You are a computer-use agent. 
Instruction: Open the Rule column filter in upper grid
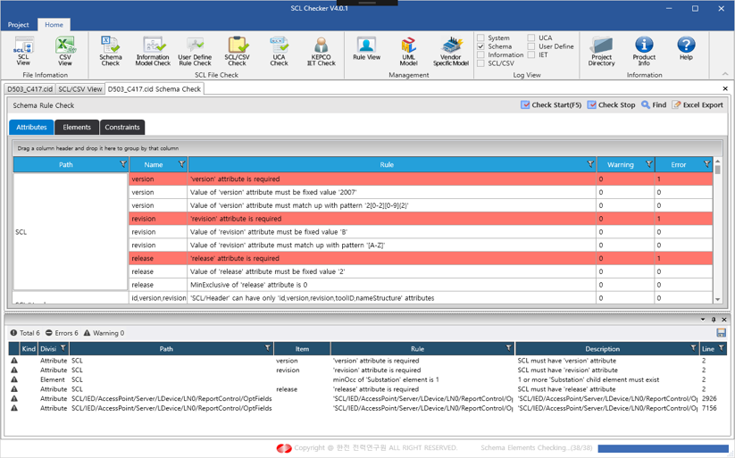pos(590,164)
